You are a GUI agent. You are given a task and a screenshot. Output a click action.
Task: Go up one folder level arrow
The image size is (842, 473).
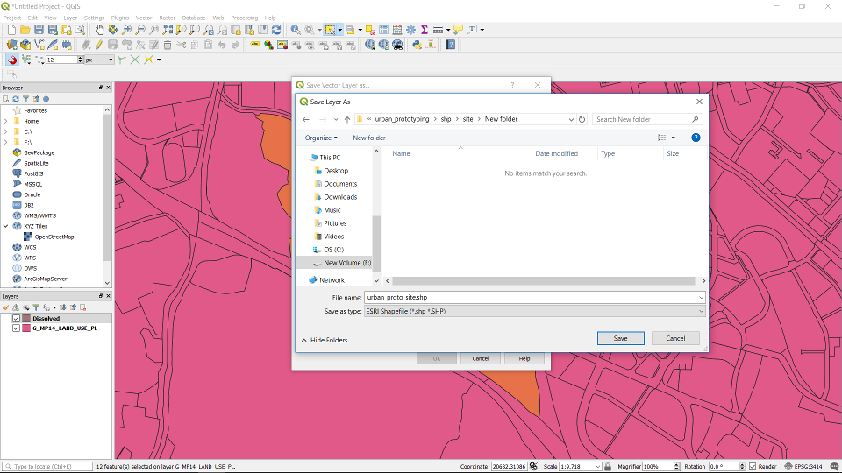[347, 119]
